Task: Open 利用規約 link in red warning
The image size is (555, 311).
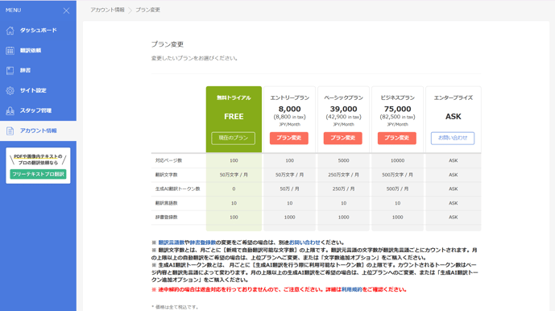Action: coord(351,290)
